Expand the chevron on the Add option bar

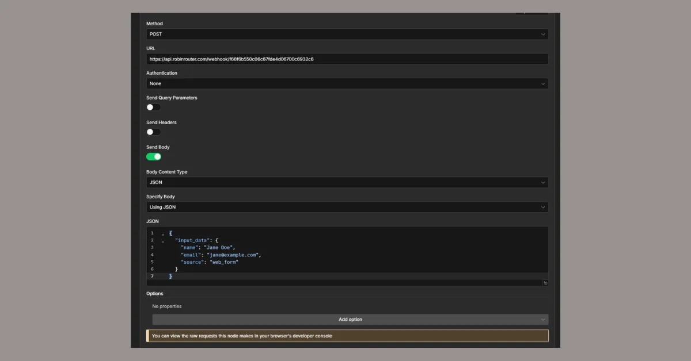click(542, 319)
